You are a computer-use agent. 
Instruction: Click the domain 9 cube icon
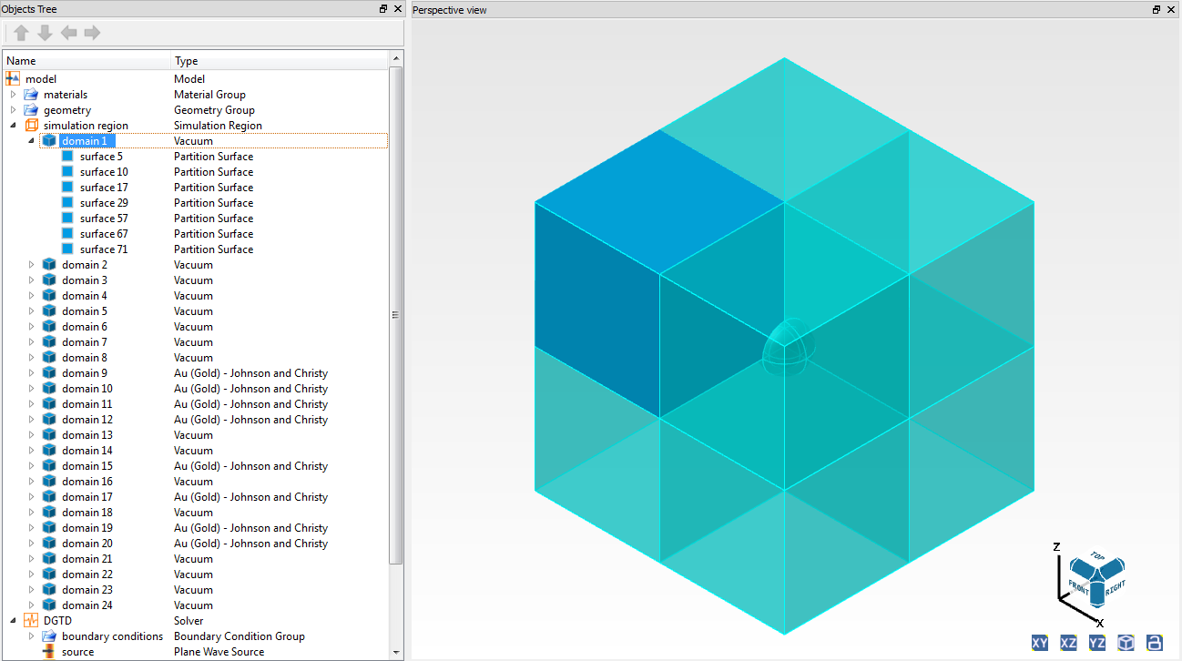coord(49,372)
